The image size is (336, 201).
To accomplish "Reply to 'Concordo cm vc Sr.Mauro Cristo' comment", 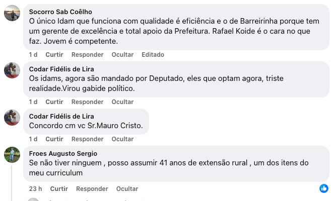I will (87, 139).
